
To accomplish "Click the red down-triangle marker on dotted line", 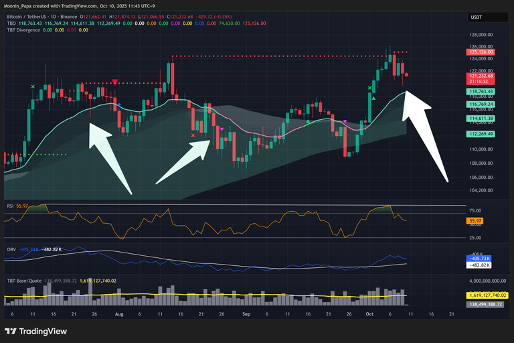I will 115,82.
